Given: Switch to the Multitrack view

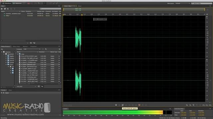Looking at the screenshot, I should (17, 3).
